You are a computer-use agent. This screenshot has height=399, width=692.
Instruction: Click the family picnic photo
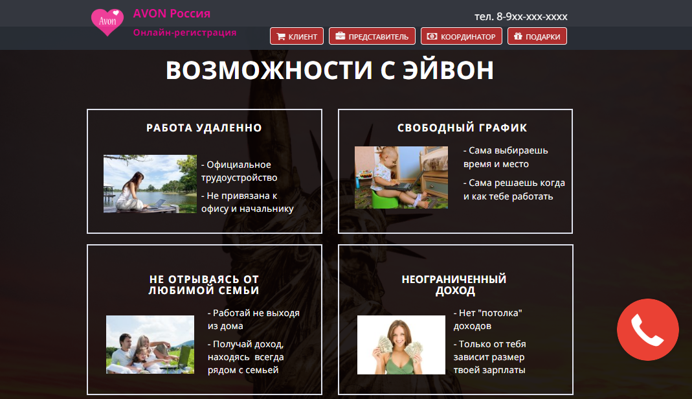click(150, 345)
